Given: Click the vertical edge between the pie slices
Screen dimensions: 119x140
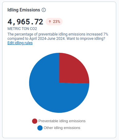Looking at the screenshot, I should (x=59, y=68).
